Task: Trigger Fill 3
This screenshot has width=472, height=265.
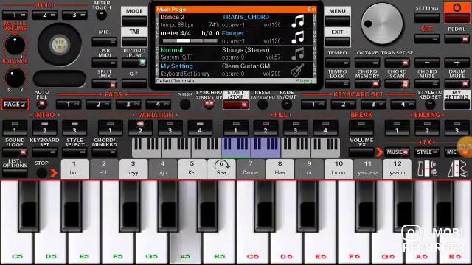Action: (x=295, y=127)
